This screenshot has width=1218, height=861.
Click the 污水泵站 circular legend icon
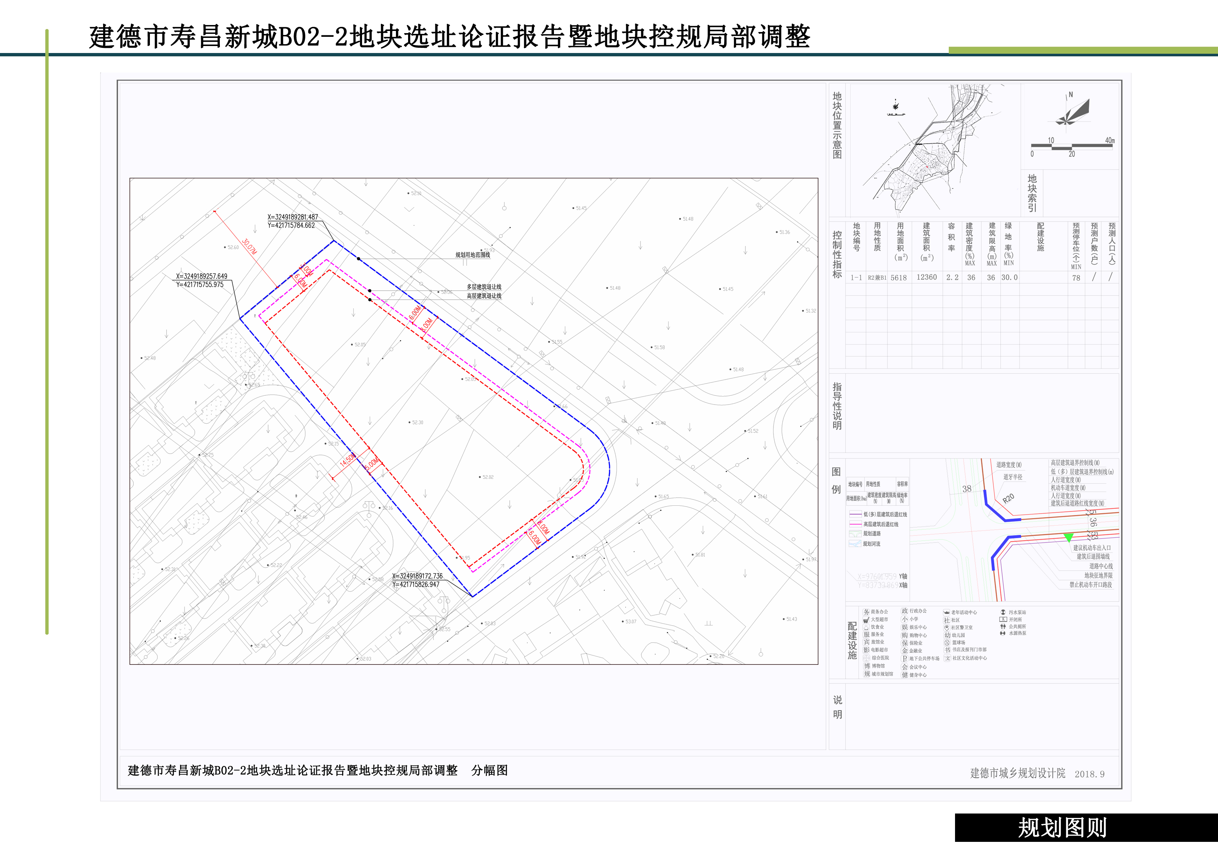(x=1003, y=613)
